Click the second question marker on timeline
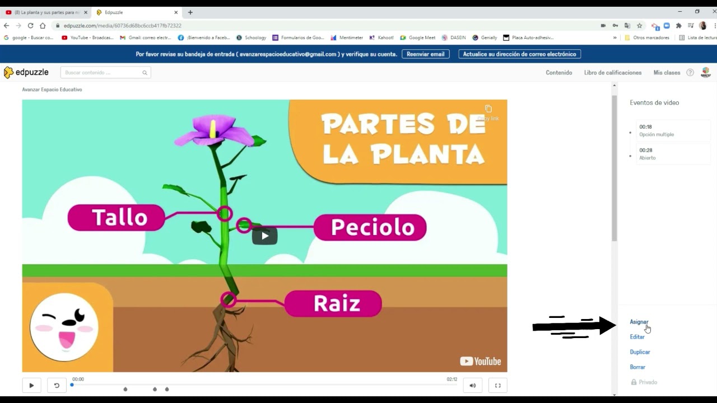The height and width of the screenshot is (403, 717). (155, 389)
